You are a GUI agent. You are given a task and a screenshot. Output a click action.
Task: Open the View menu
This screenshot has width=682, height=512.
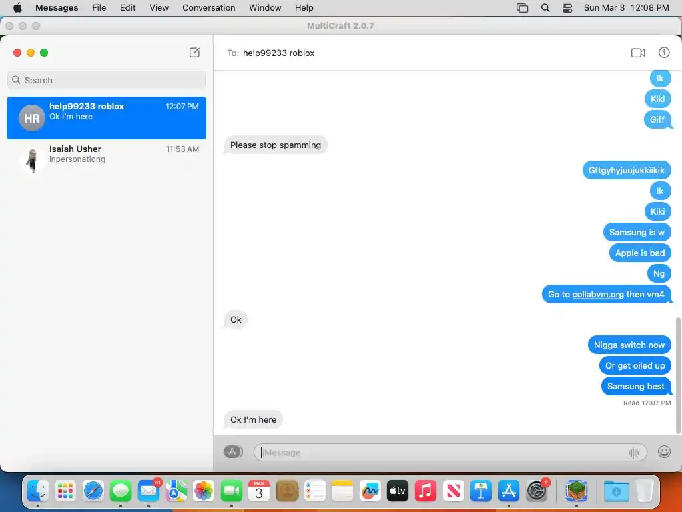tap(159, 7)
